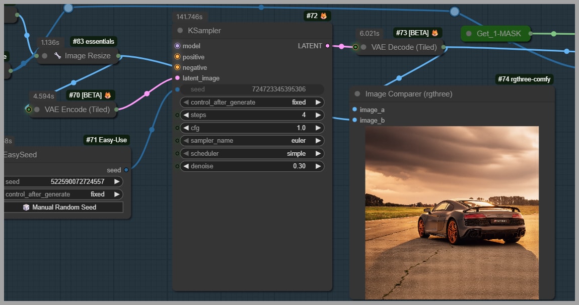Click the KSampler node collapse dot
This screenshot has width=579, height=305.
tap(180, 31)
